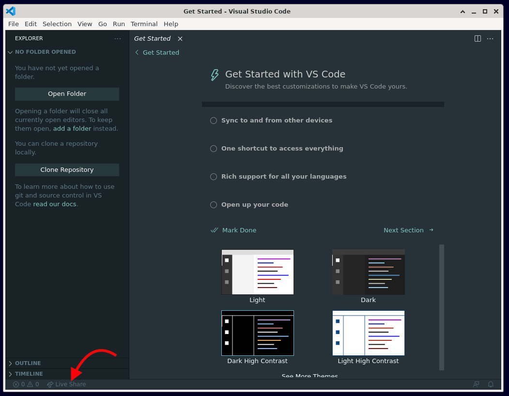Image resolution: width=509 pixels, height=396 pixels.
Task: Choose the Dark High Contrast theme thumbnail
Action: pos(257,333)
